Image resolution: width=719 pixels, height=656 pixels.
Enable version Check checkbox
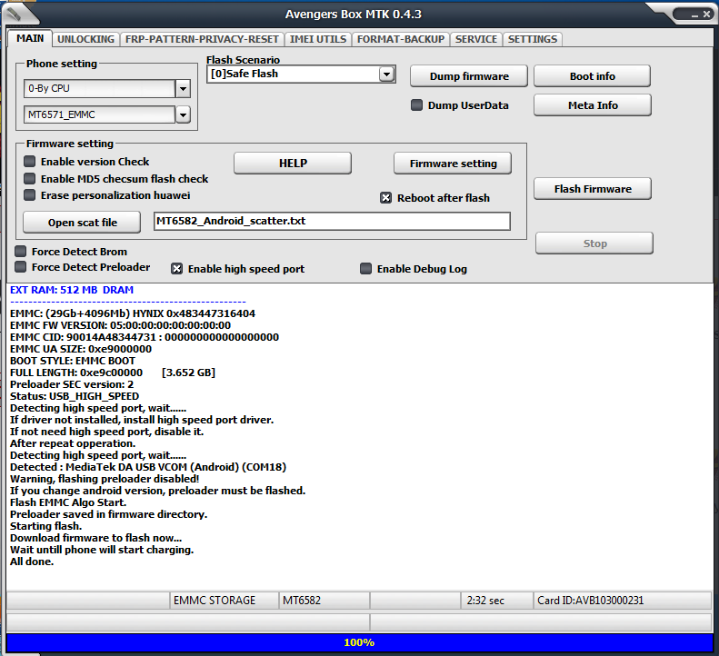tap(29, 162)
